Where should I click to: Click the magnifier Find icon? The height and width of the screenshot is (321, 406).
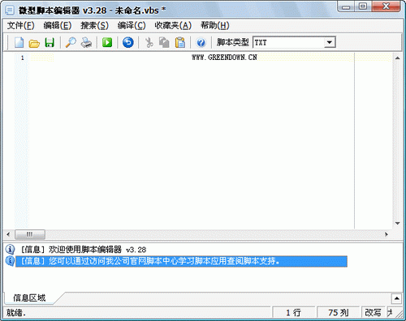coord(71,42)
